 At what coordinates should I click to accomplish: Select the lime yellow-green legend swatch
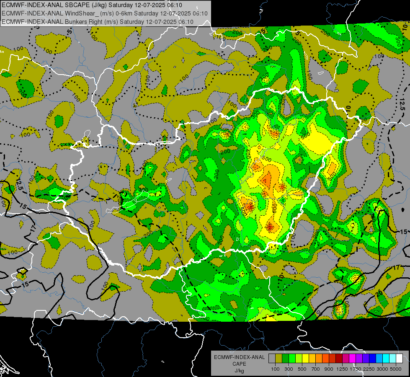299,359
